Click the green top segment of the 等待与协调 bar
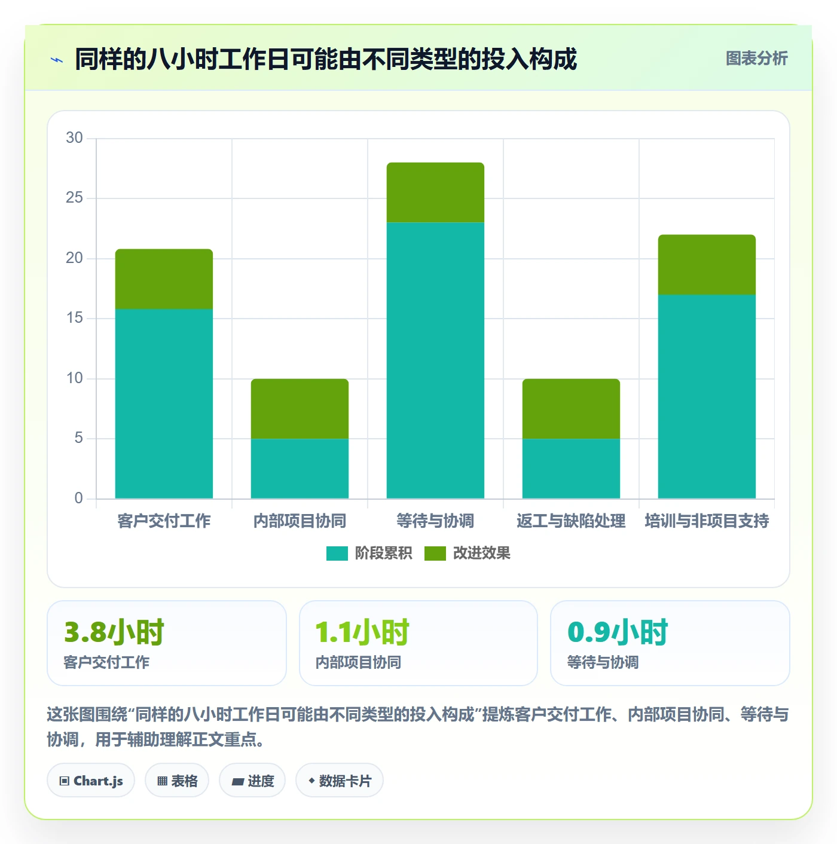This screenshot has height=844, width=837. (x=435, y=192)
